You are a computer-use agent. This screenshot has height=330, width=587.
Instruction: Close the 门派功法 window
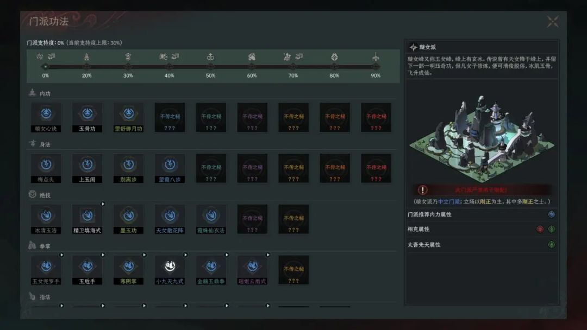[553, 22]
